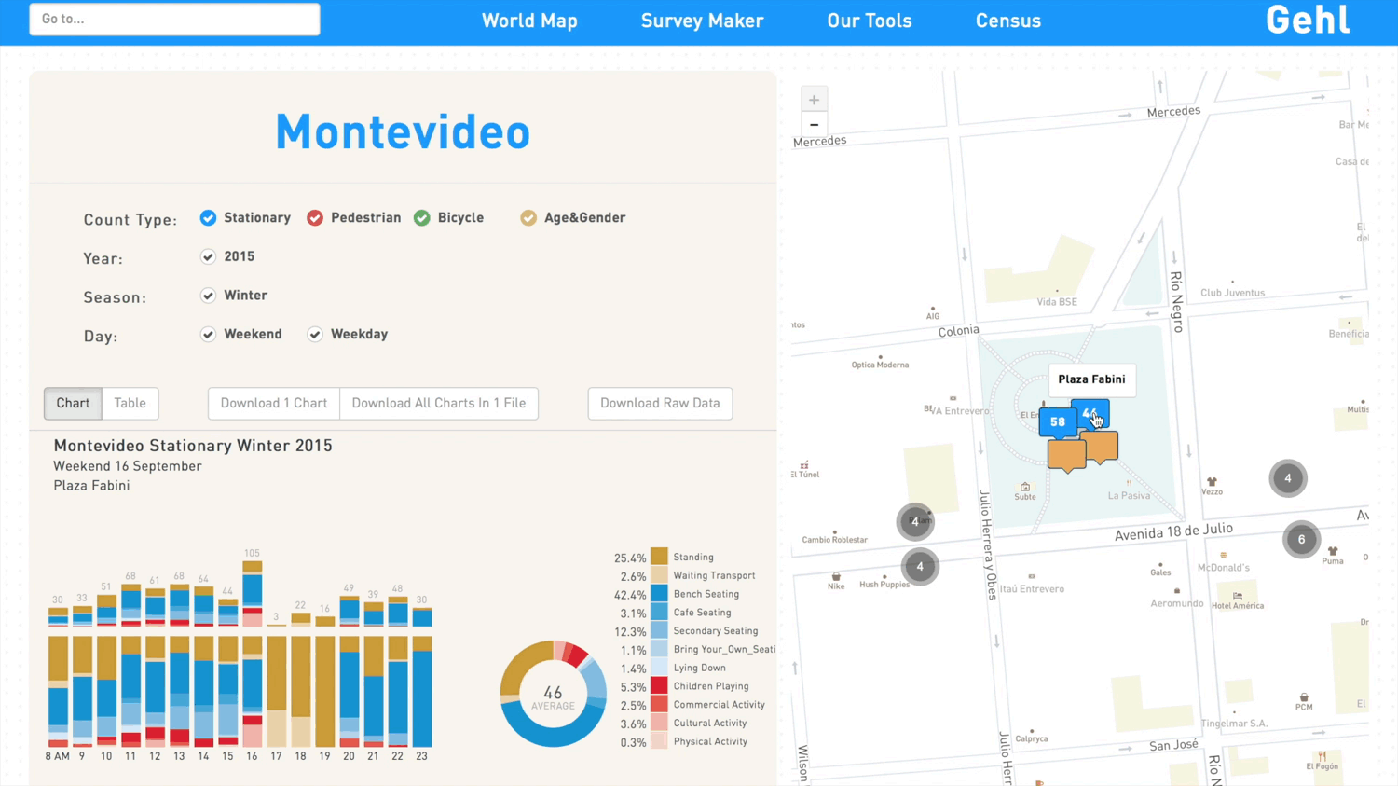This screenshot has height=786, width=1398.
Task: Click the Download Raw Data button
Action: coord(660,403)
